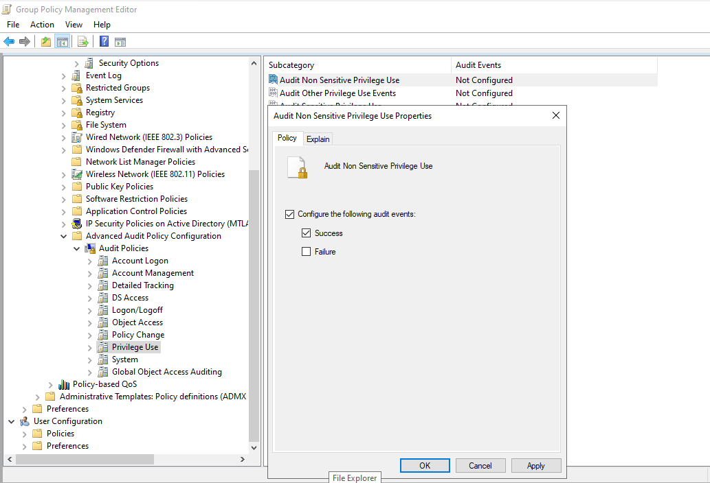Click the Audit Policies node icon
Screen dimensions: 710x483
(90, 248)
